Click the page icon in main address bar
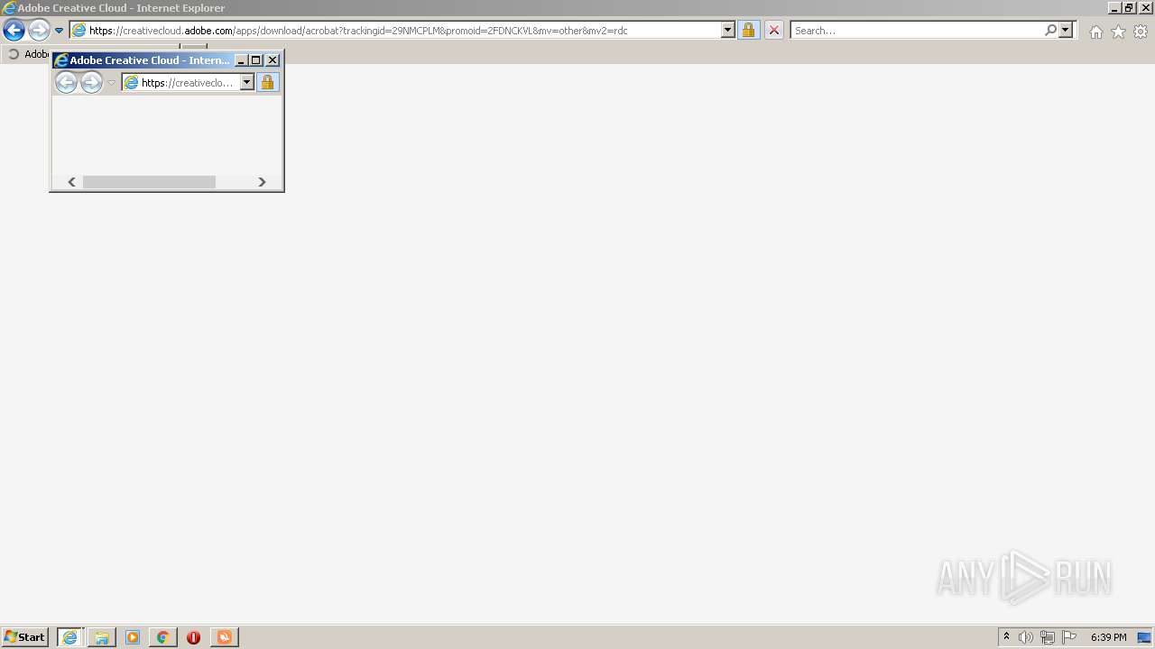 point(79,30)
